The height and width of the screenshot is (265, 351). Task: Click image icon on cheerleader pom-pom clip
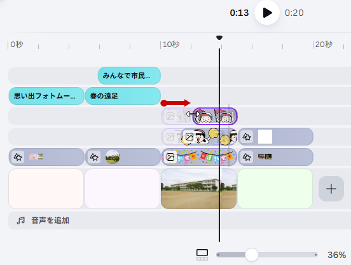(x=189, y=137)
